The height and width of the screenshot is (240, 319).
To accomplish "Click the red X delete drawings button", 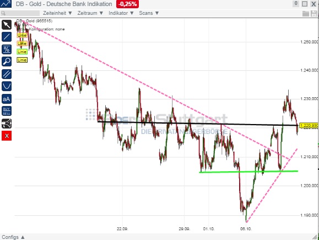I will [7, 136].
